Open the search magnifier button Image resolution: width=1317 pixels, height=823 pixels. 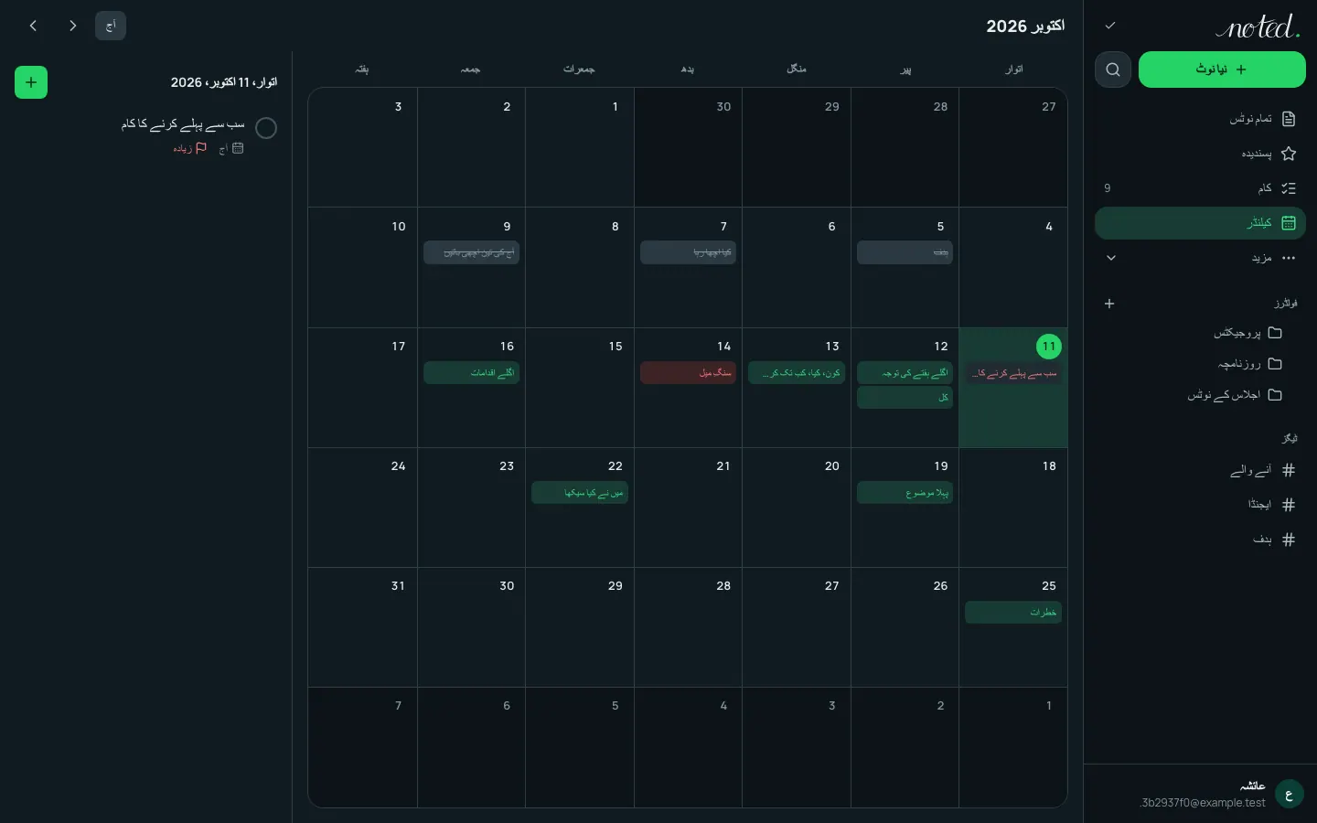pyautogui.click(x=1113, y=69)
